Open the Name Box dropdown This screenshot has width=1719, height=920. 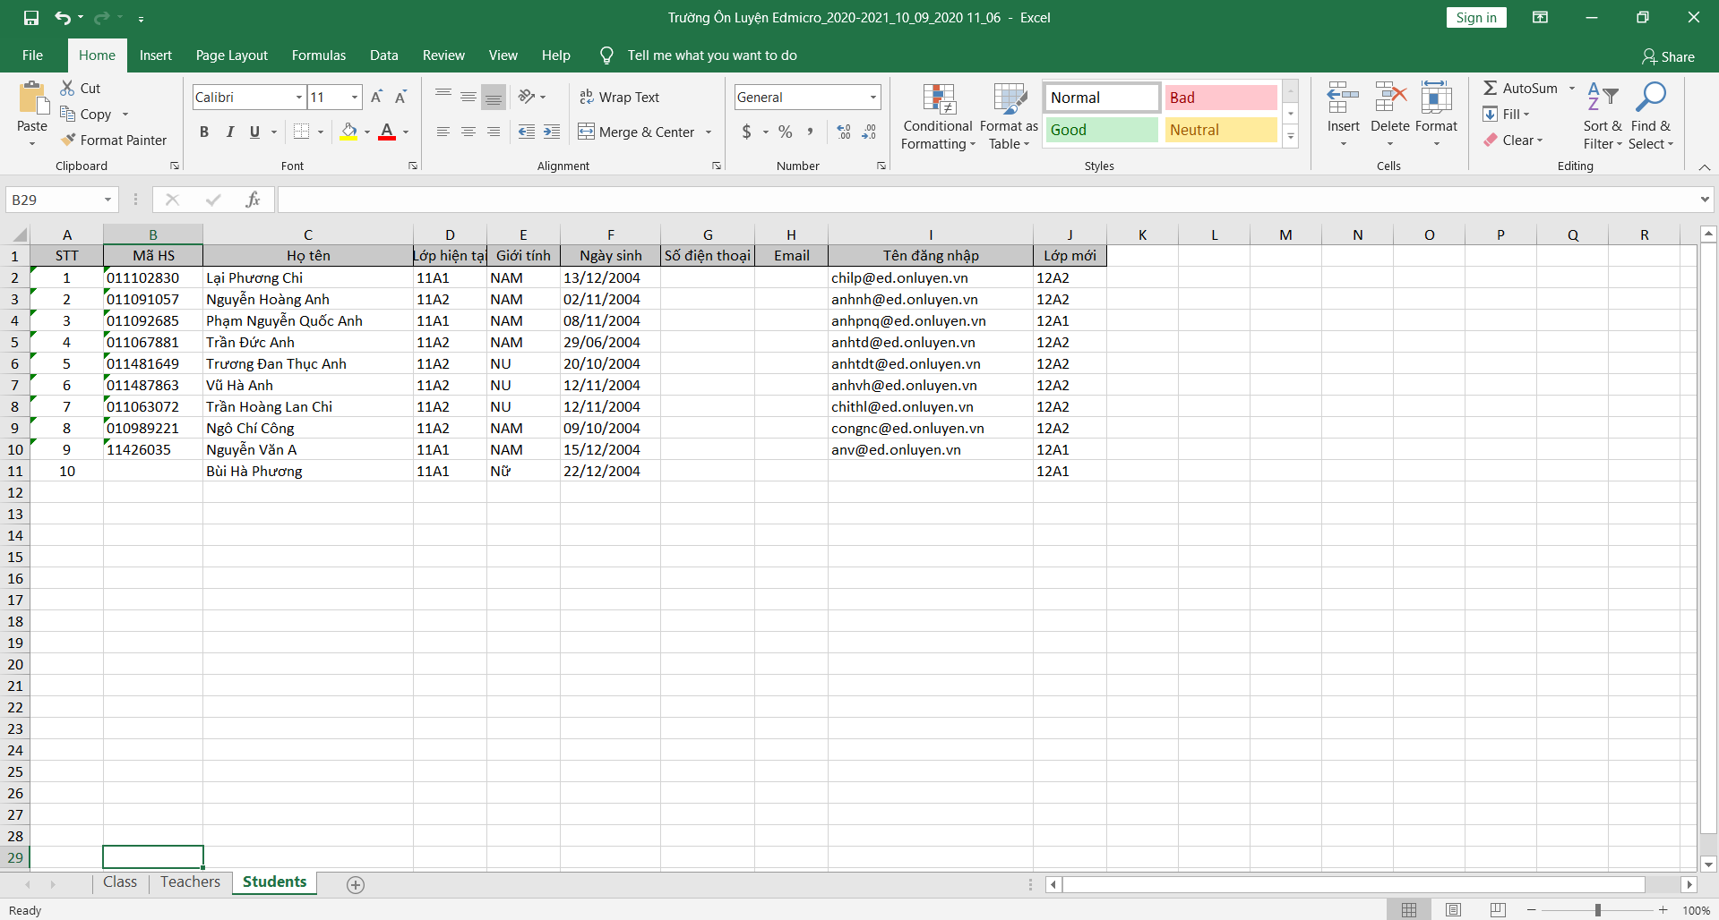[x=107, y=200]
